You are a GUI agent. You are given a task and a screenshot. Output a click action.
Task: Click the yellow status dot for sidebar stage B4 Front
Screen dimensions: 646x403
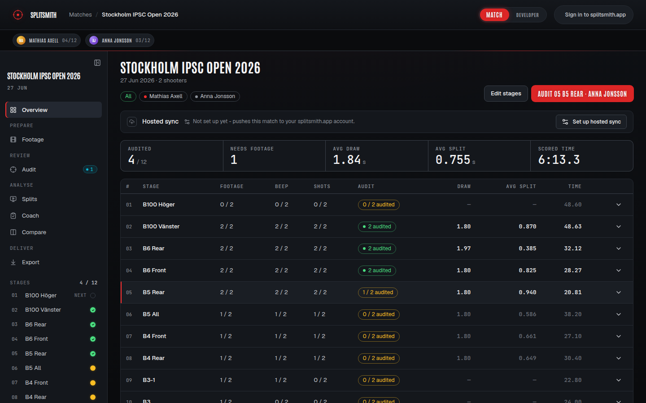[93, 383]
